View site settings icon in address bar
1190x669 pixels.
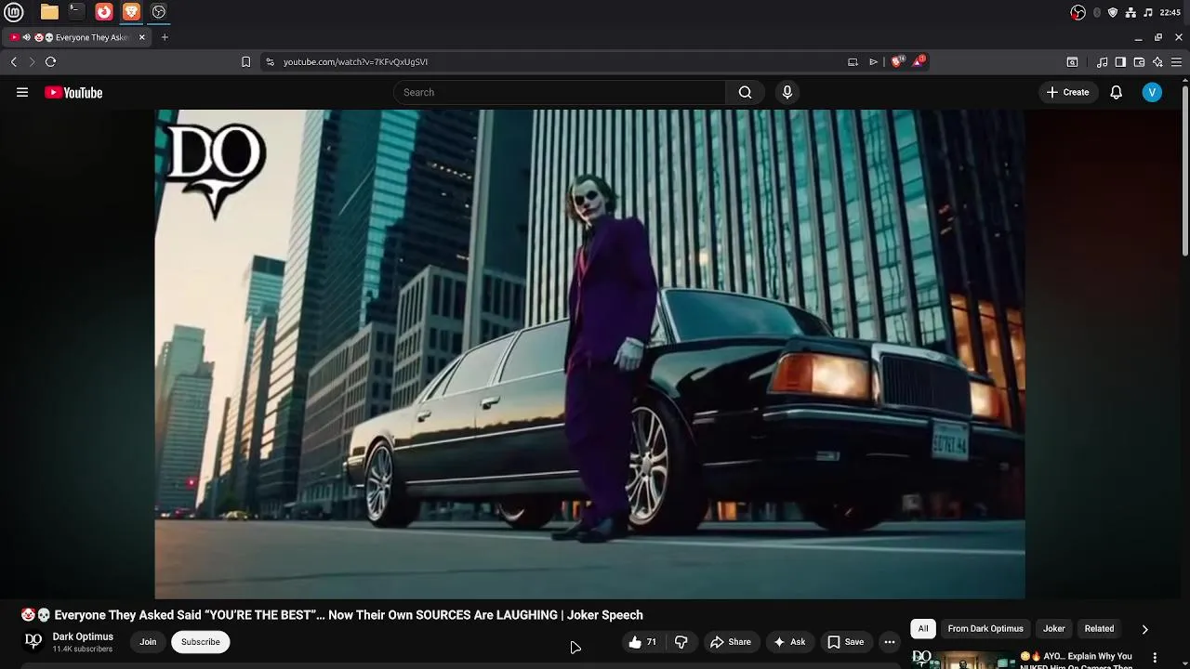tap(270, 61)
